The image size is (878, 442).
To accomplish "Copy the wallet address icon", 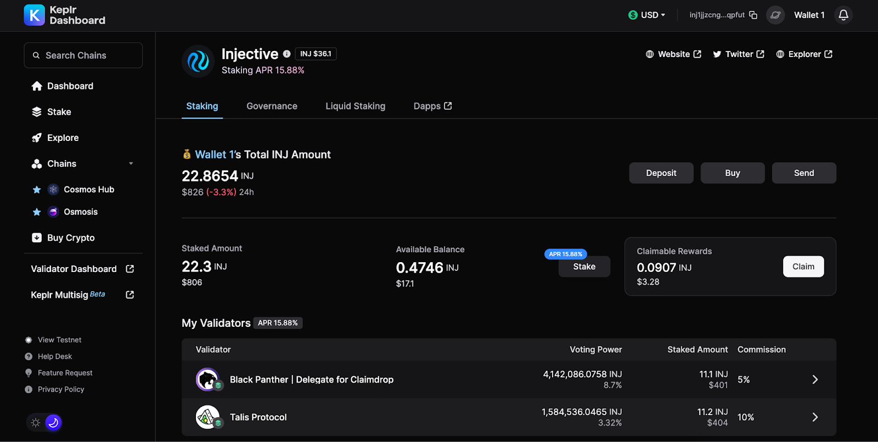I will click(753, 15).
